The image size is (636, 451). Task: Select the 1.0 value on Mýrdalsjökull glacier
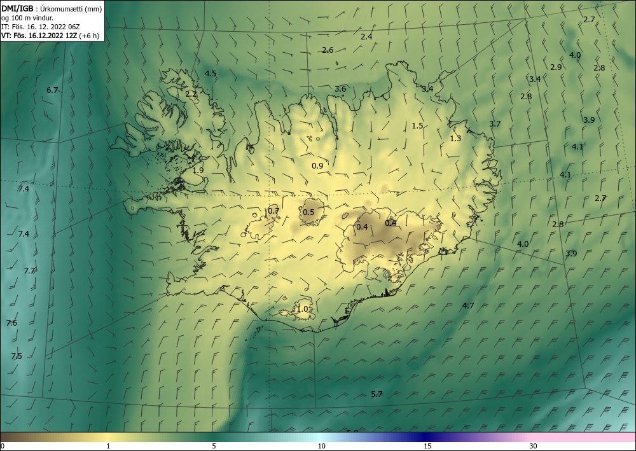(x=303, y=309)
